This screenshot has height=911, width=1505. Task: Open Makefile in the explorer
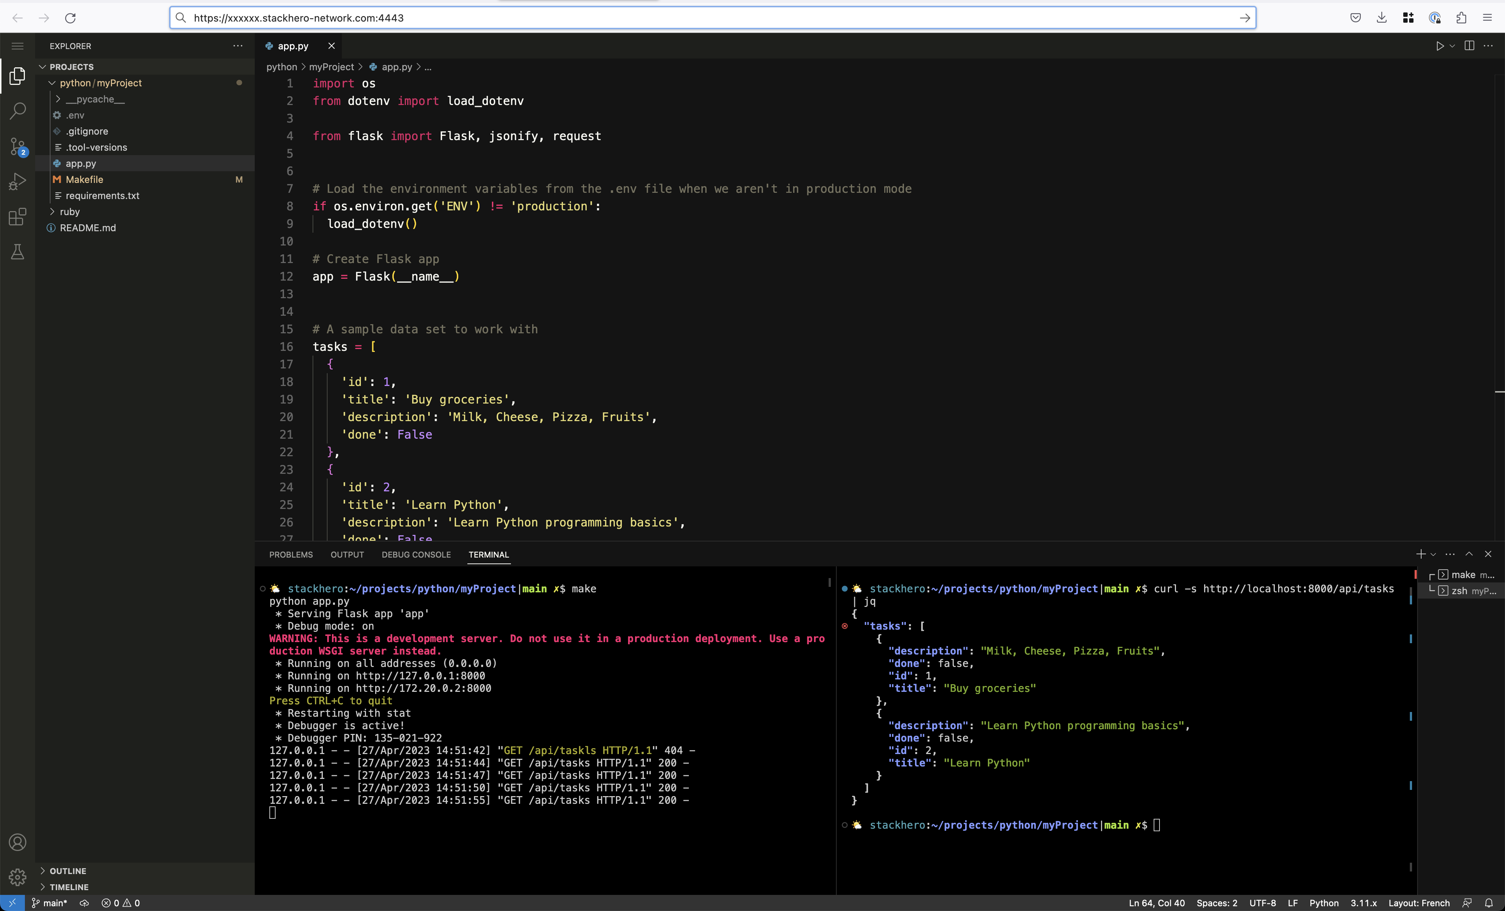pyautogui.click(x=84, y=180)
